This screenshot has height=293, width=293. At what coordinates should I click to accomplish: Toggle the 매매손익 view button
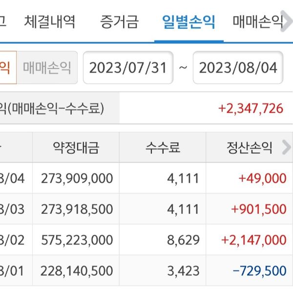pos(47,67)
